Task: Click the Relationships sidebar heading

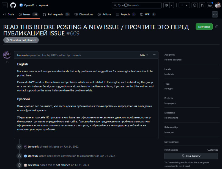Action: [x=171, y=127]
